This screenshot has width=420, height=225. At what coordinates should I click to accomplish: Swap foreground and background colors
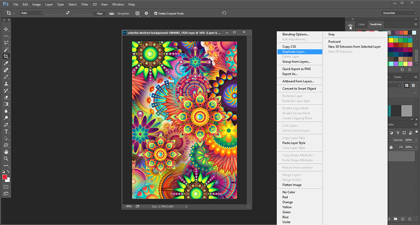click(8, 171)
